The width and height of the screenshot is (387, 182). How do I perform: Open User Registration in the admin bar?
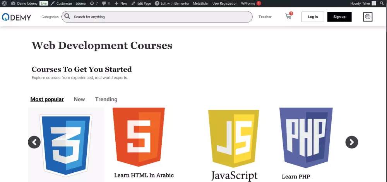point(225,3)
